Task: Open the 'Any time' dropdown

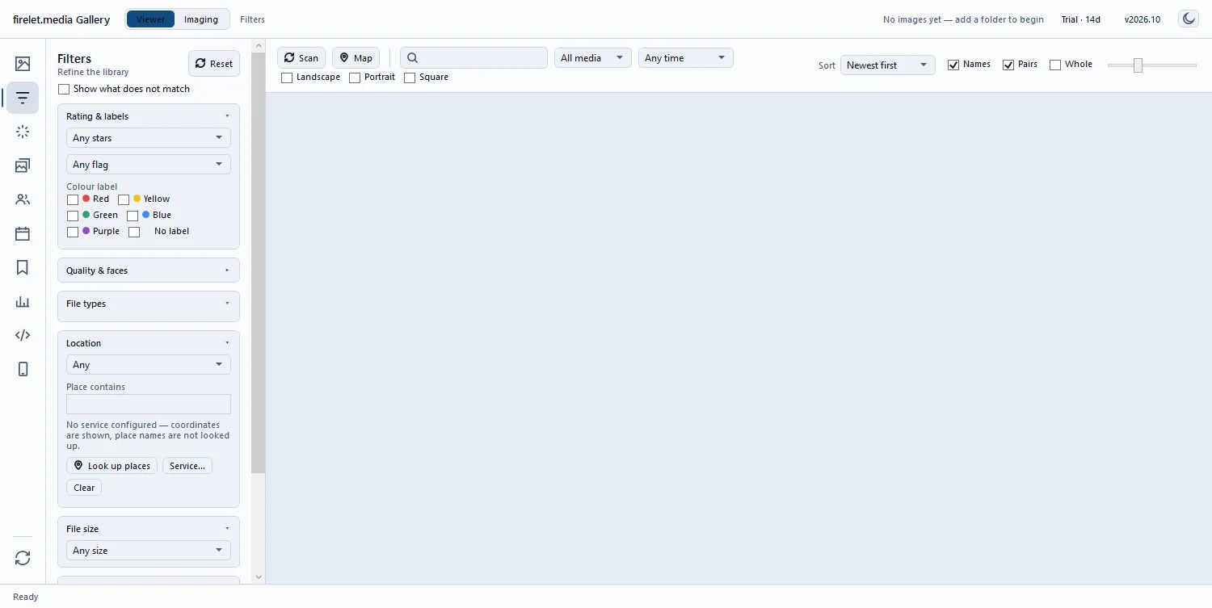Action: pyautogui.click(x=686, y=58)
